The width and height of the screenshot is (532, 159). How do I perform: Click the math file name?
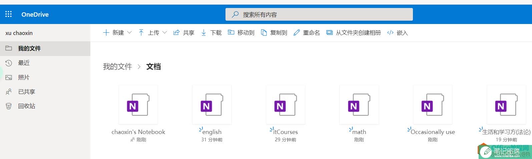point(359,132)
